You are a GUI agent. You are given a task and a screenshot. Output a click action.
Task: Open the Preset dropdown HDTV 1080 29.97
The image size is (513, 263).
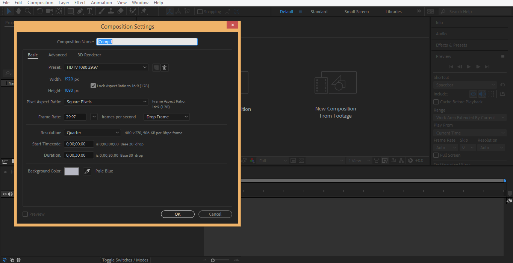[x=106, y=67]
